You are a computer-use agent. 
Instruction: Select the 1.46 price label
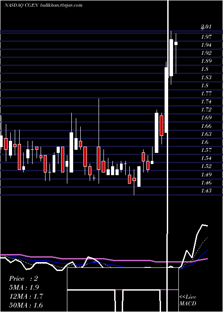pos(206,183)
